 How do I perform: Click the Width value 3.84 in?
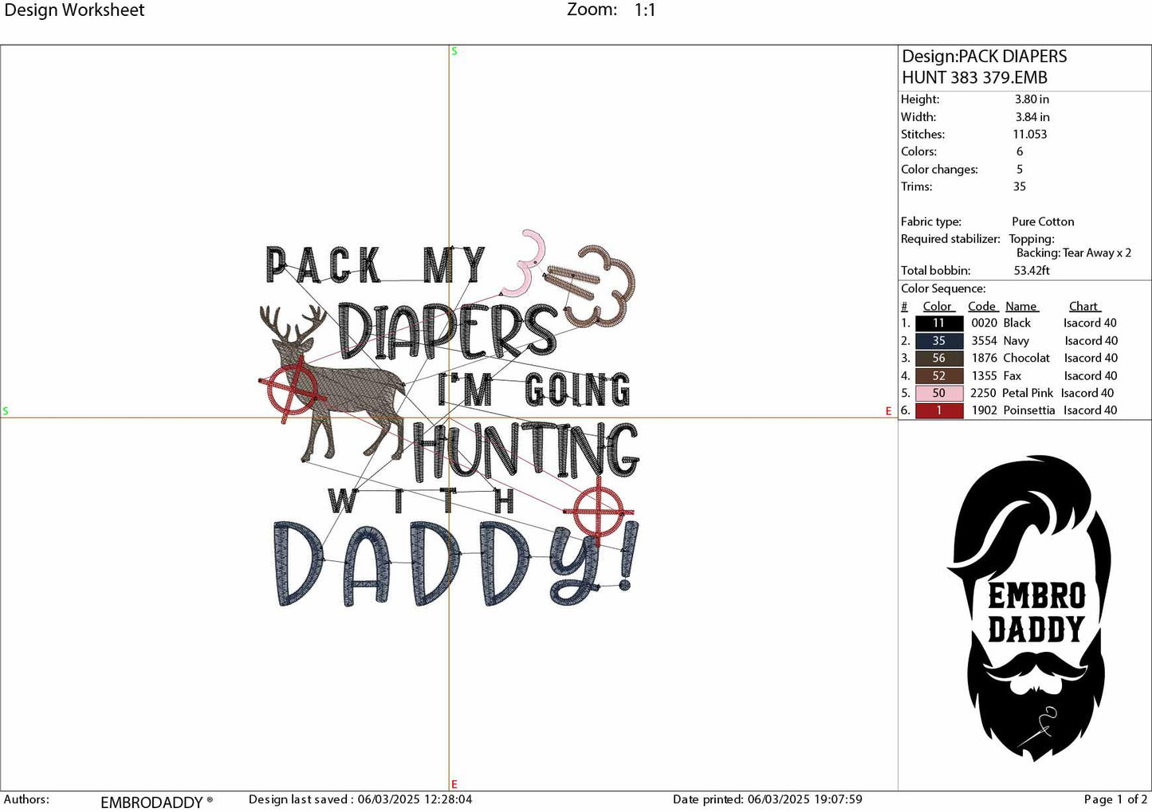[1032, 117]
